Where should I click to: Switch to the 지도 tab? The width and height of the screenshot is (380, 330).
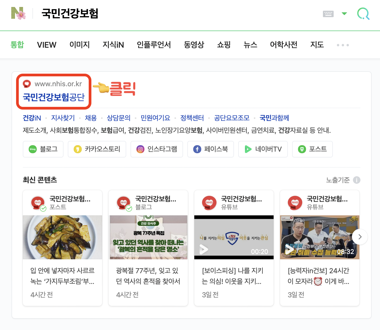[x=317, y=44]
